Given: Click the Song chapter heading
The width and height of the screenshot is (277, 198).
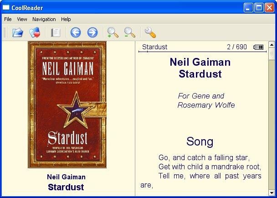Looking at the screenshot, I should point(200,141).
